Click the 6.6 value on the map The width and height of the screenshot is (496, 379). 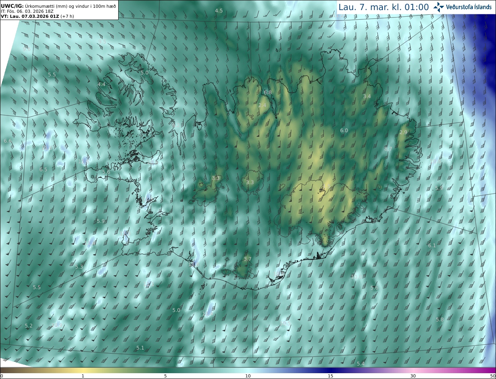pyautogui.click(x=8, y=141)
